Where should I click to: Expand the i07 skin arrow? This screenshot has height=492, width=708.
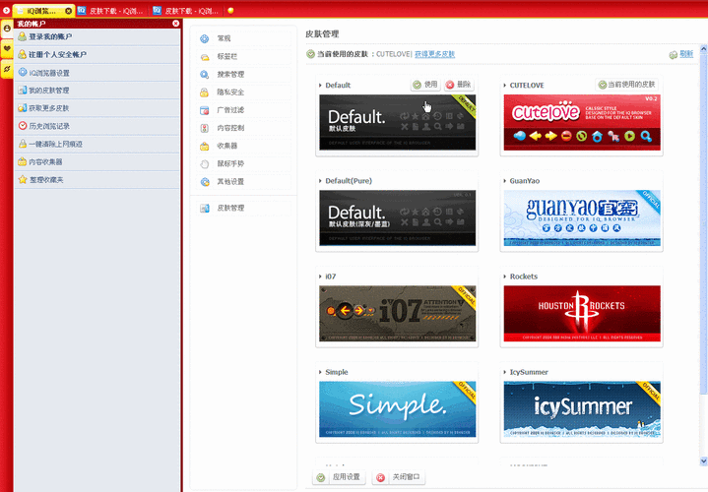[321, 277]
